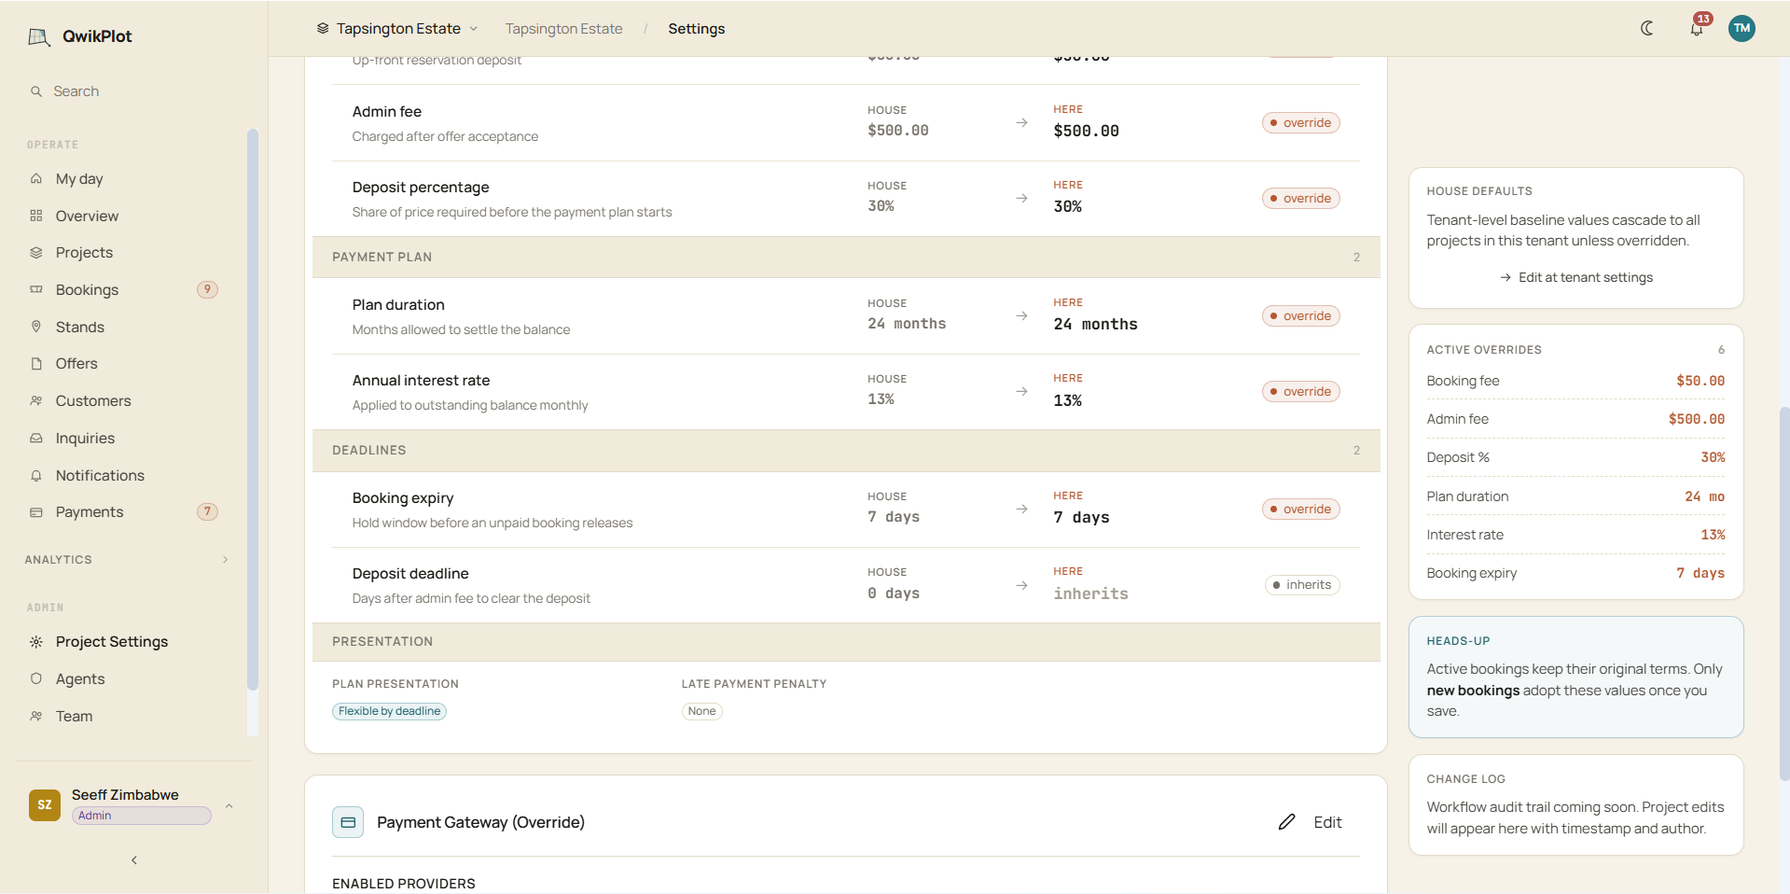Click the Admin fee HERE value $500.00
The image size is (1790, 894).
(1086, 132)
